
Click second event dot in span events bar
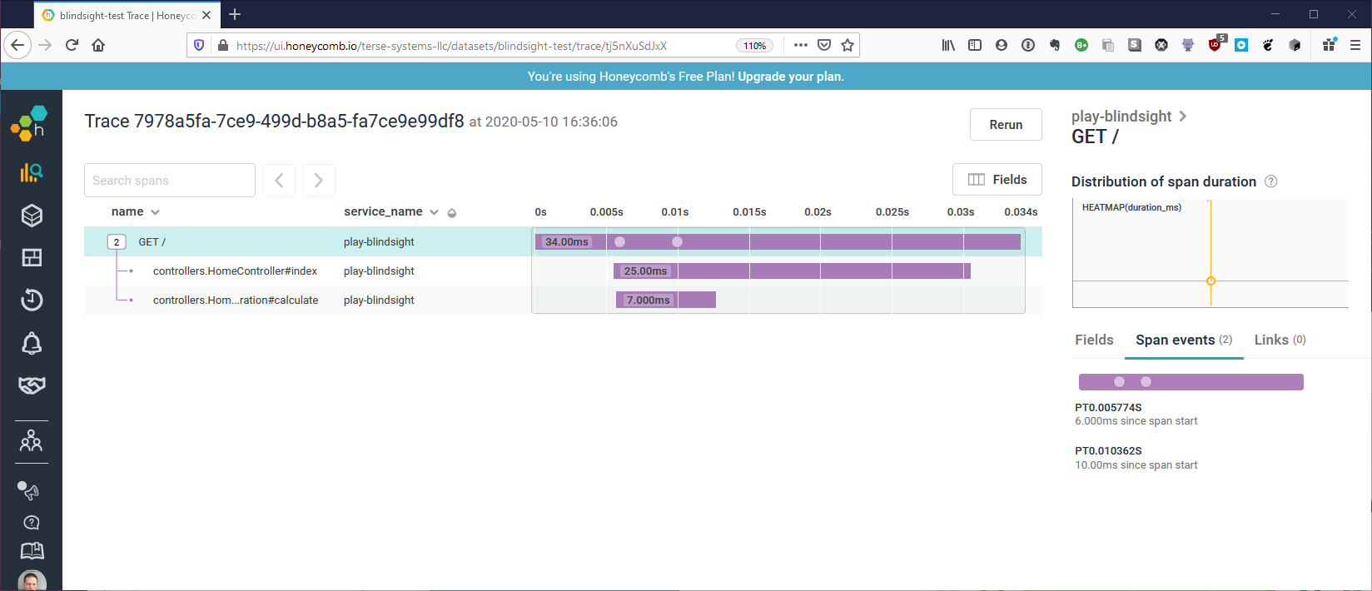[x=1146, y=382]
